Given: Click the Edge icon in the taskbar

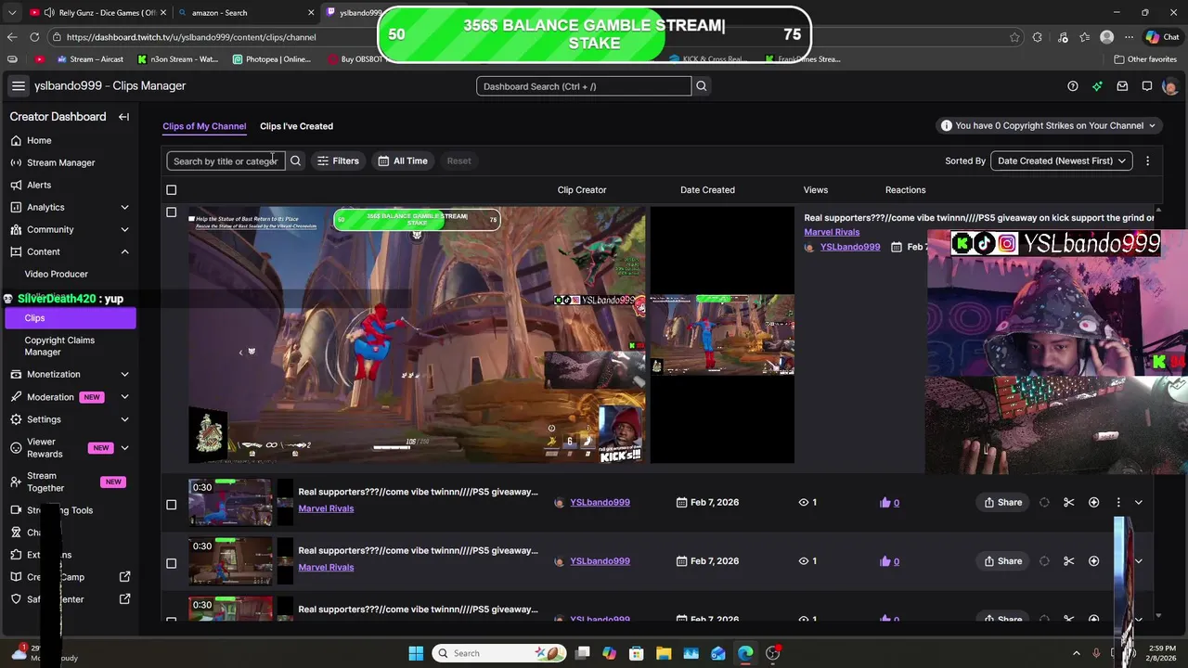Looking at the screenshot, I should 745,653.
